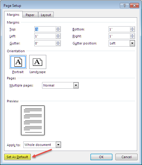Select Portrait orientation icon

point(18,62)
